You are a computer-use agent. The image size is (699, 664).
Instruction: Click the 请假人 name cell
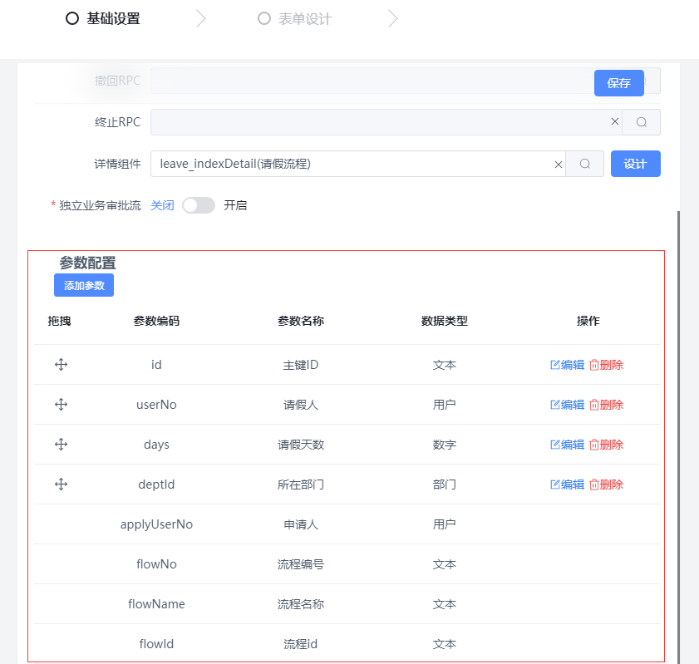coord(301,405)
